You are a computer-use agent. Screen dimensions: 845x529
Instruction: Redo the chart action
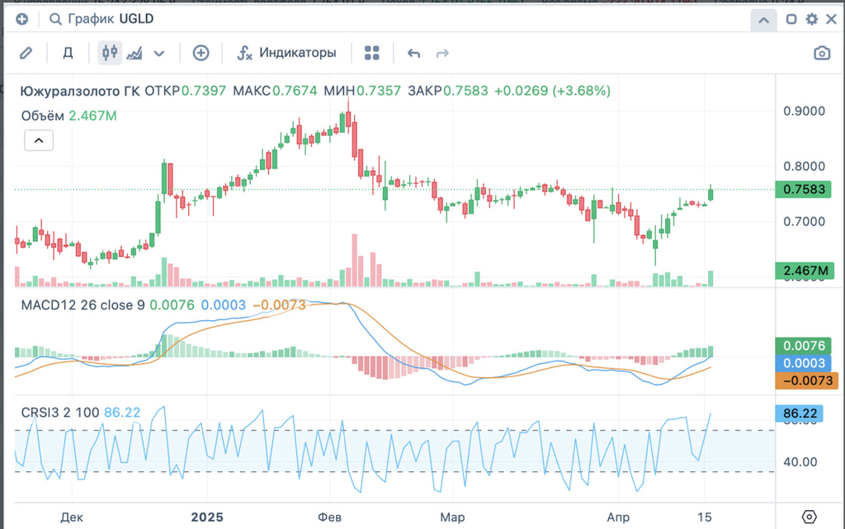tap(442, 53)
